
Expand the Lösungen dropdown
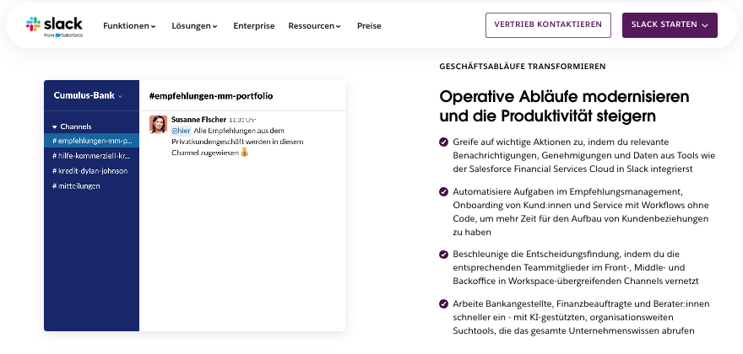194,26
